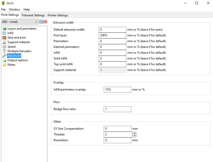
Task: Click the Multiple Extruders funnel icon
Action: [x=4, y=51]
